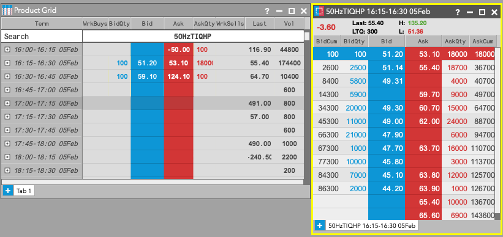Expand the 18:15-18:30 05Feb term row
This screenshot has height=237, width=503.
[x=7, y=171]
